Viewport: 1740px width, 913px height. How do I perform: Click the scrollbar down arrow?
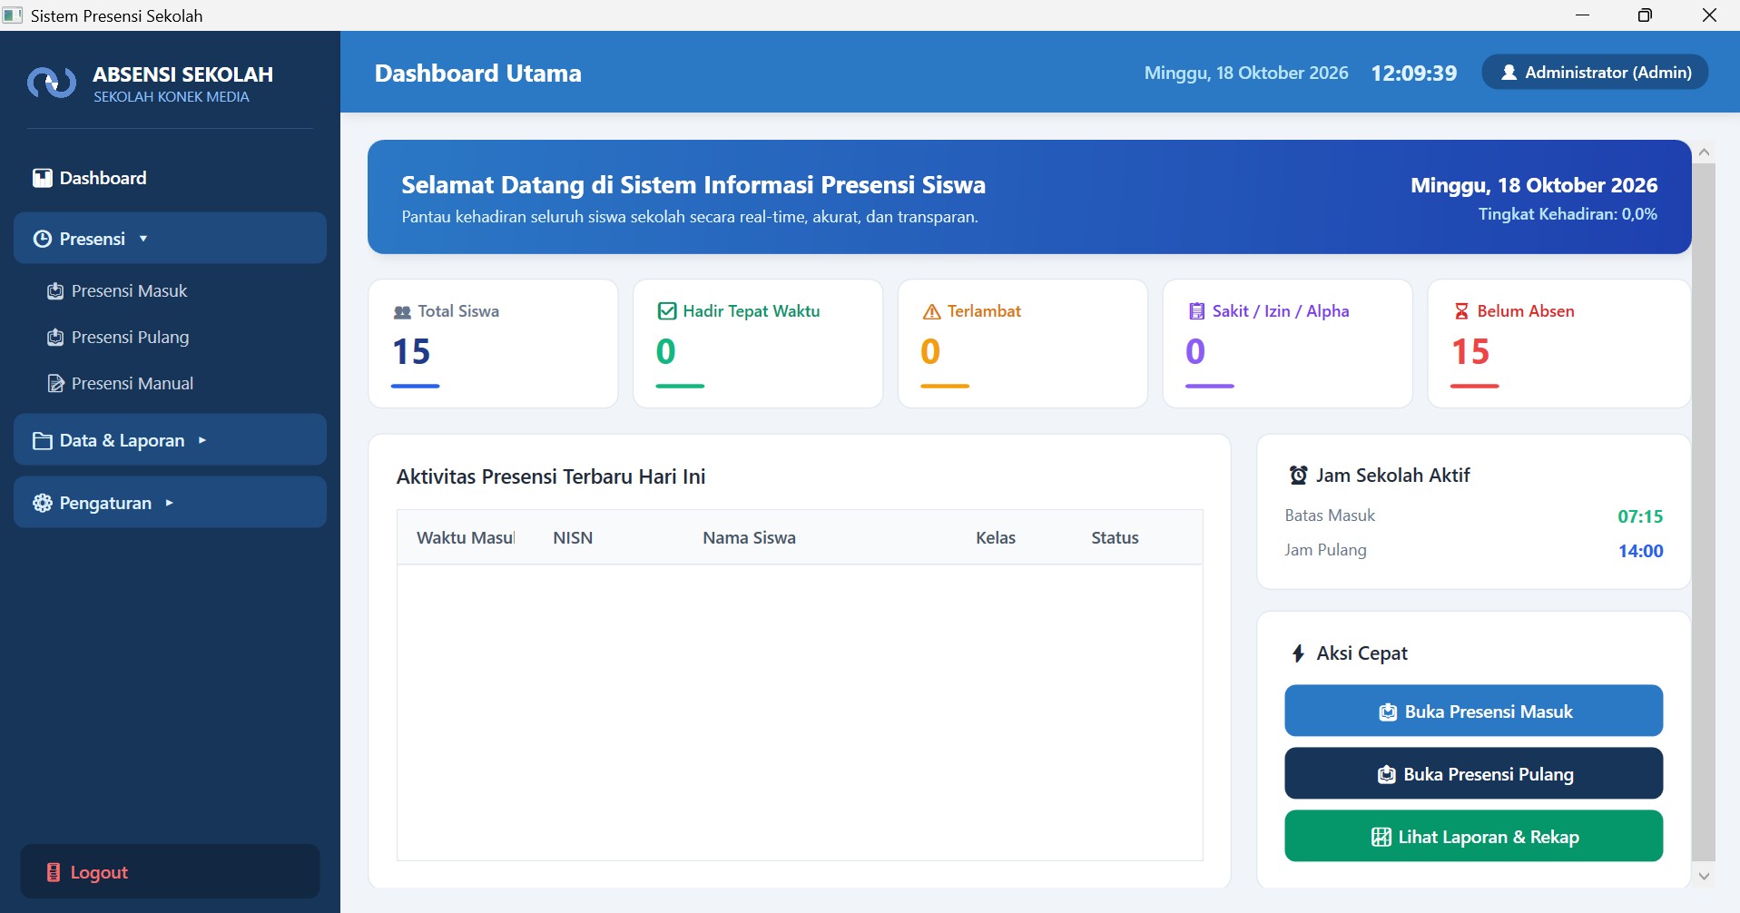tap(1704, 876)
